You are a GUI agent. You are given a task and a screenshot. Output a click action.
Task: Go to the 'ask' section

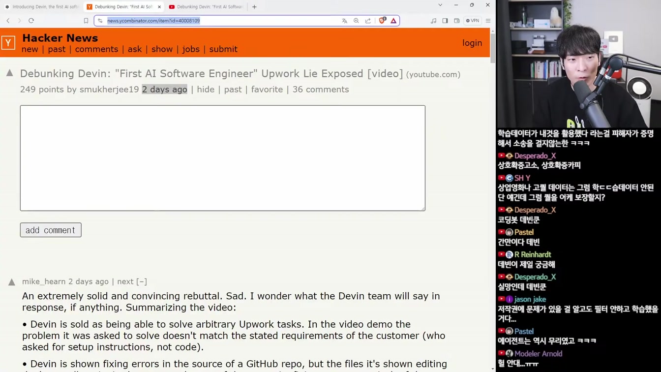click(135, 49)
